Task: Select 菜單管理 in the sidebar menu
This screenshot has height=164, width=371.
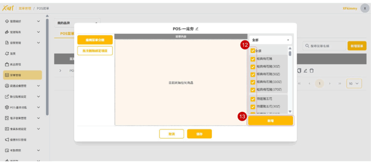Action: coord(22,75)
